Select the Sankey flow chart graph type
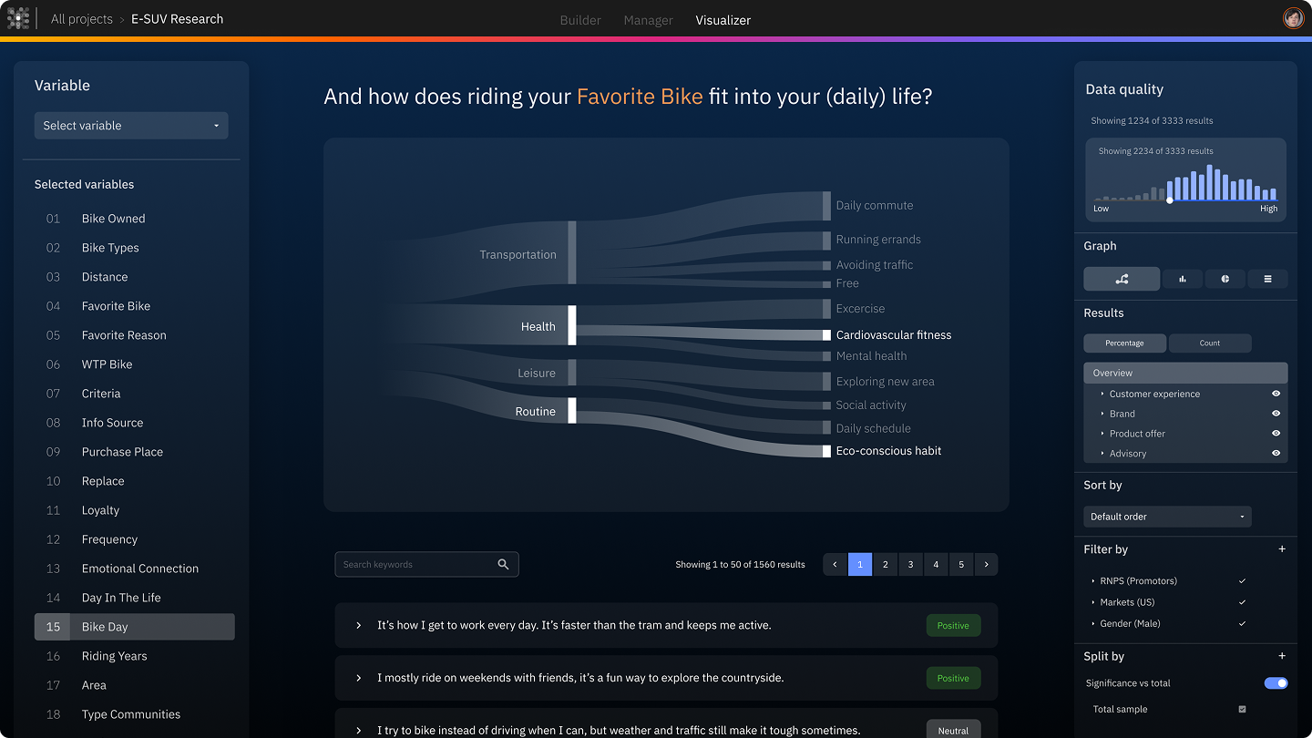1312x738 pixels. 1122,278
